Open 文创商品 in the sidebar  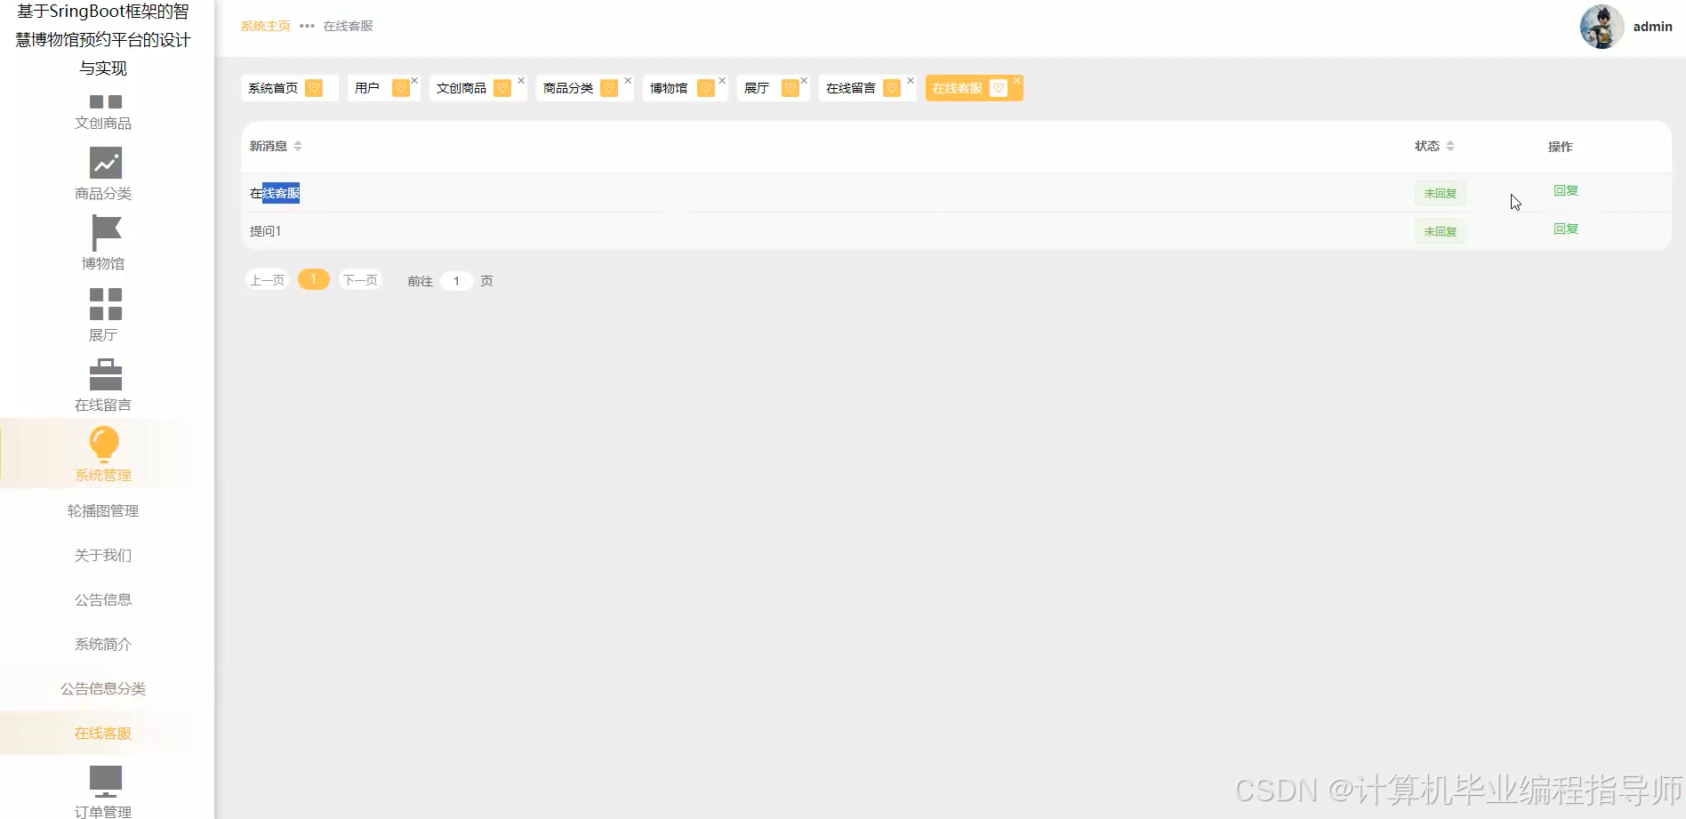pos(103,113)
